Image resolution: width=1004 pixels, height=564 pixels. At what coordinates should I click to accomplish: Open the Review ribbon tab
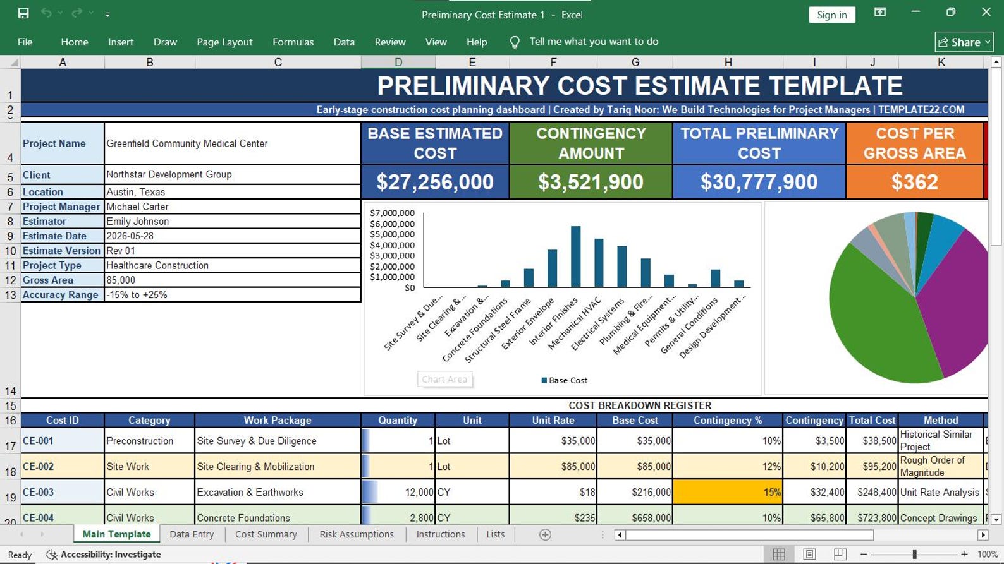(390, 42)
